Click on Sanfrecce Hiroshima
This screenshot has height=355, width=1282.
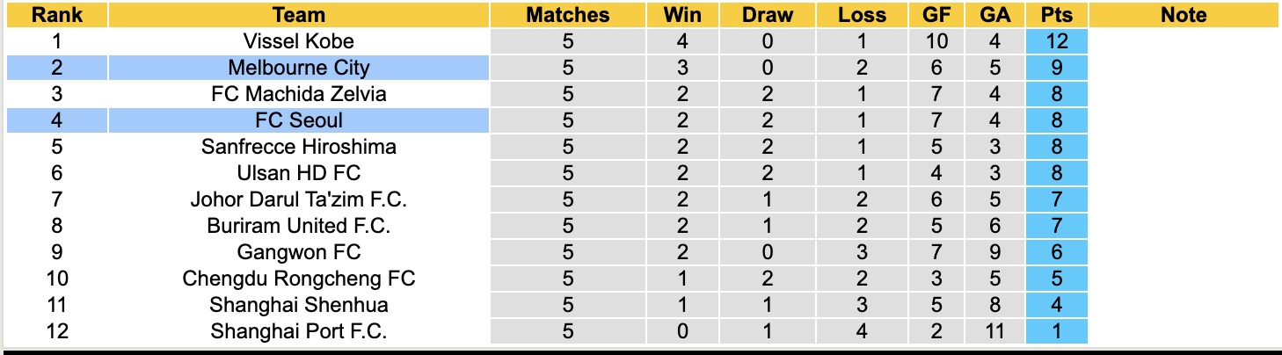(x=299, y=147)
